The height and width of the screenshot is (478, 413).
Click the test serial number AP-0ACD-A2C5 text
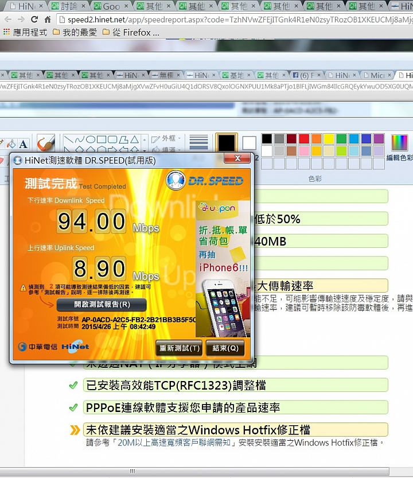coord(139,320)
